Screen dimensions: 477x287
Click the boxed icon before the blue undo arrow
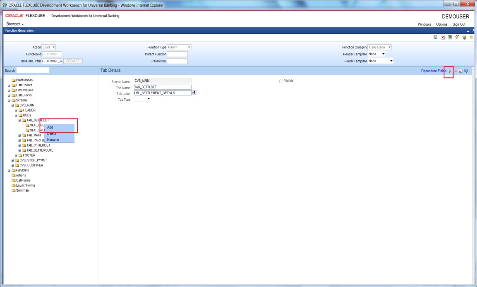click(x=460, y=71)
